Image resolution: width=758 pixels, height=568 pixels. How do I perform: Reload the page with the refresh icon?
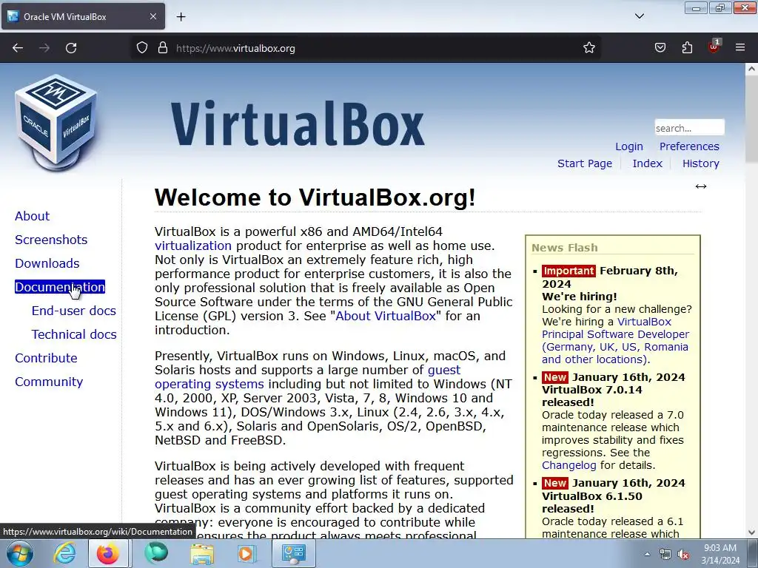71,48
